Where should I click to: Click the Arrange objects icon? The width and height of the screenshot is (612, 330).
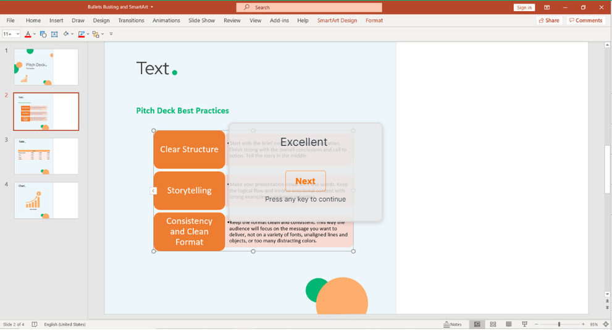[96, 35]
